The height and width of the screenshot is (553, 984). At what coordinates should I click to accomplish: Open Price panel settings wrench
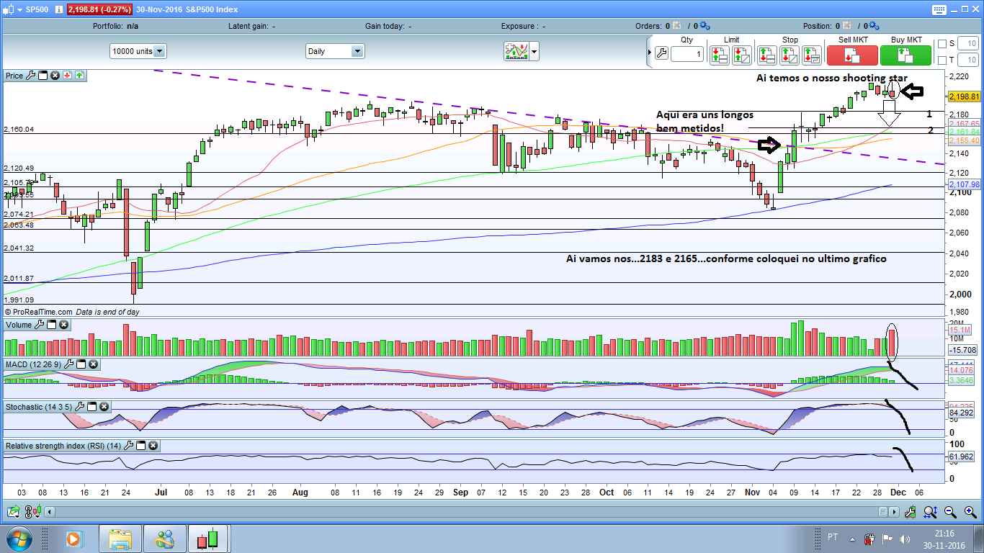point(30,75)
